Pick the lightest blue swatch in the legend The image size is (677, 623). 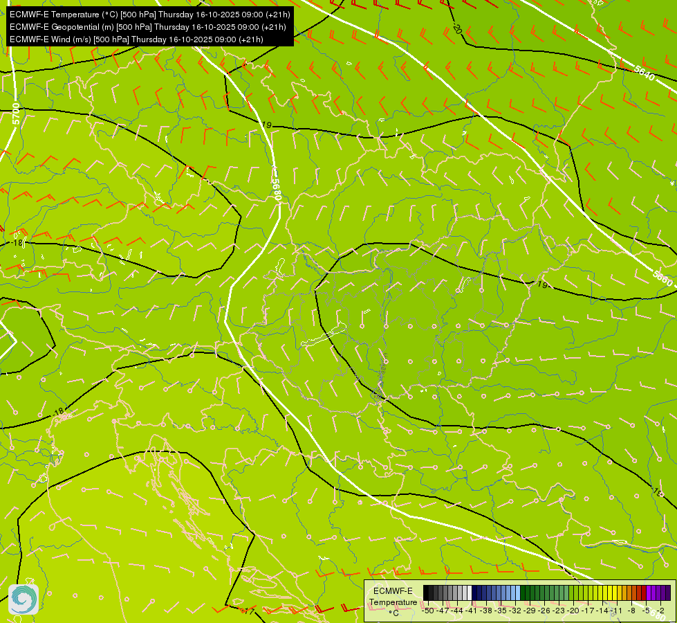[x=518, y=593]
